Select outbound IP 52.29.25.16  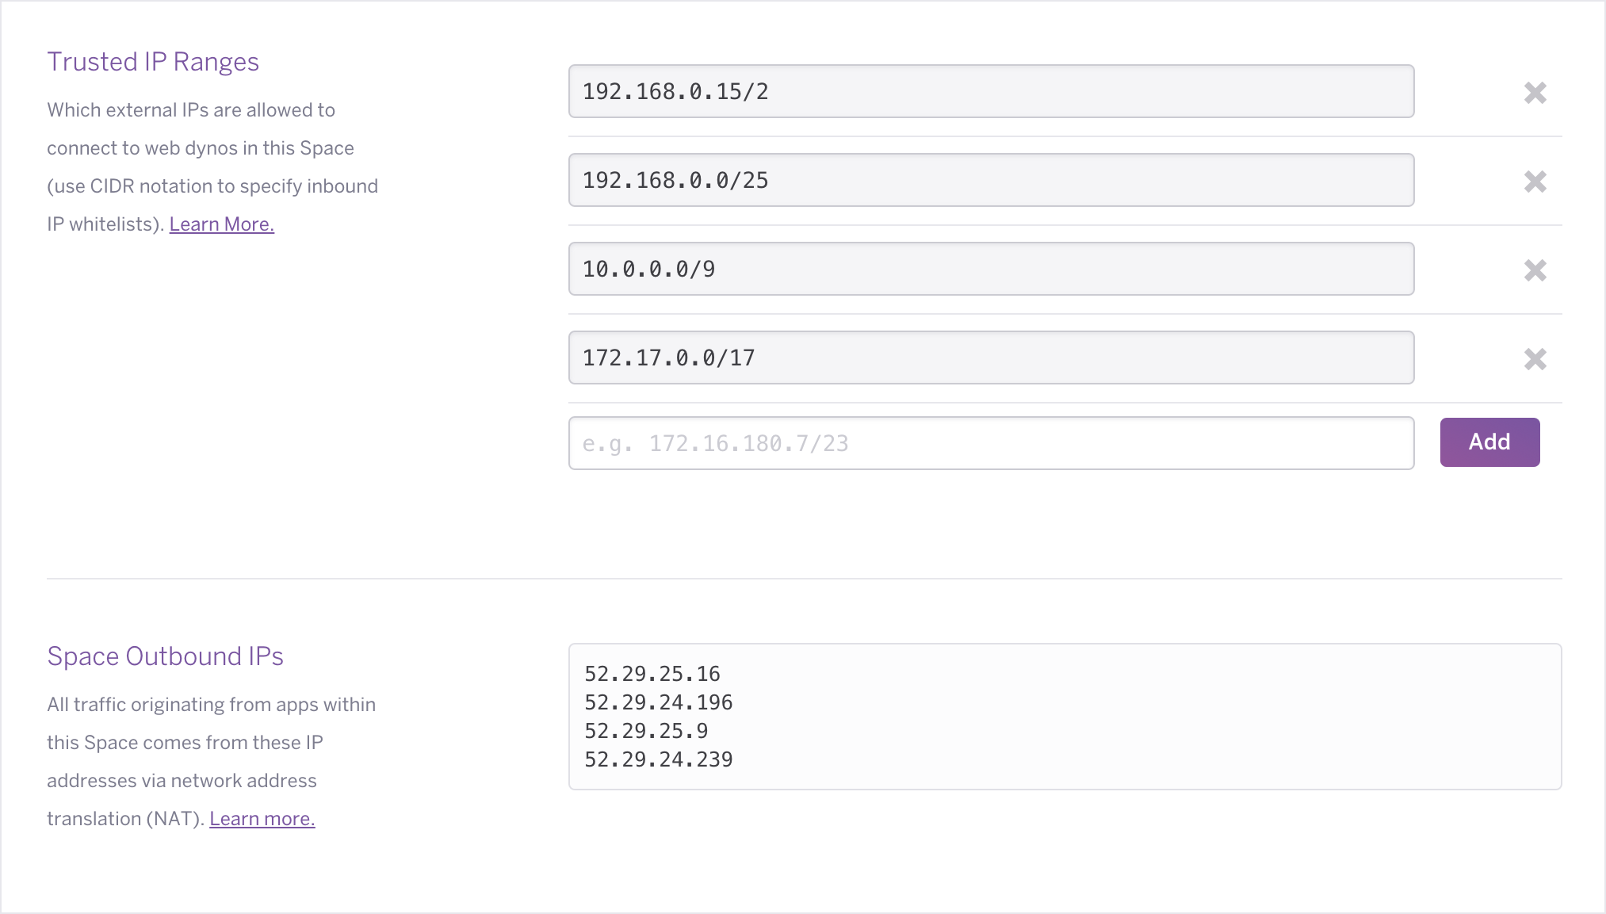pos(652,674)
